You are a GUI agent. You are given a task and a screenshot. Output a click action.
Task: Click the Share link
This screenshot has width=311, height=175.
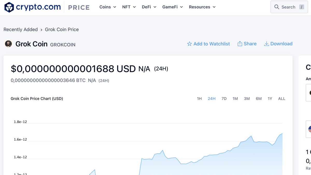pyautogui.click(x=247, y=44)
